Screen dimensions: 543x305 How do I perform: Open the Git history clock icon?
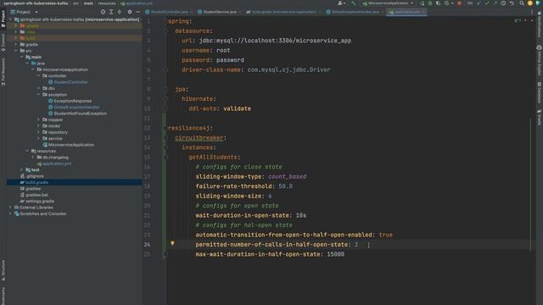[503, 3]
